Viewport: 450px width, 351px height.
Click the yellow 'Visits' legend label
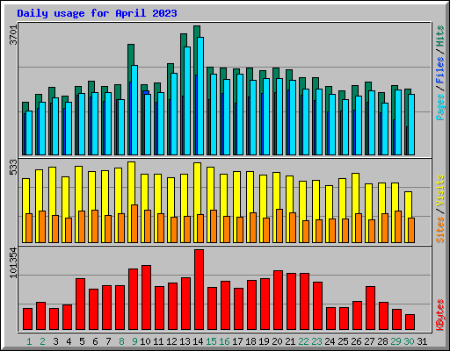[440, 190]
